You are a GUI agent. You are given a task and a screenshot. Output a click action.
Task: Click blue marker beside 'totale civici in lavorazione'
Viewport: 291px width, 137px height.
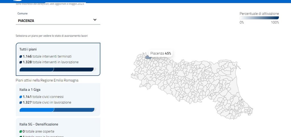click(21, 102)
